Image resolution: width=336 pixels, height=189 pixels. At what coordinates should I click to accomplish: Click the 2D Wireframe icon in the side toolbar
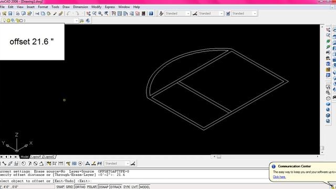328,87
